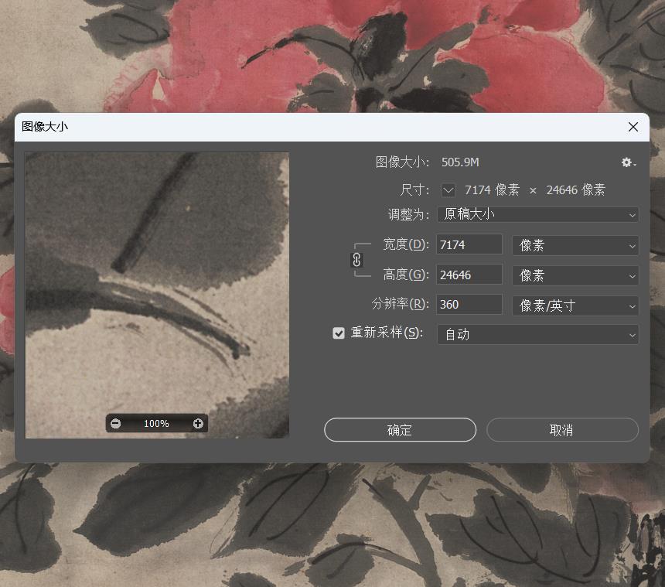Click the 7174 像素 dimension text
The image size is (665, 587).
(x=492, y=189)
